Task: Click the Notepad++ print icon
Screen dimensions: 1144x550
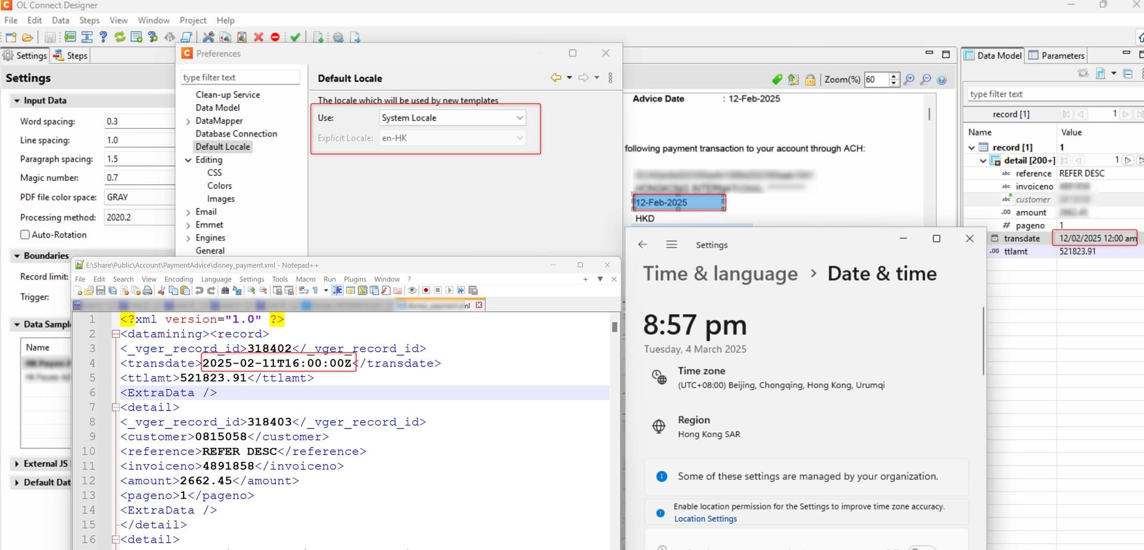Action: click(x=147, y=290)
